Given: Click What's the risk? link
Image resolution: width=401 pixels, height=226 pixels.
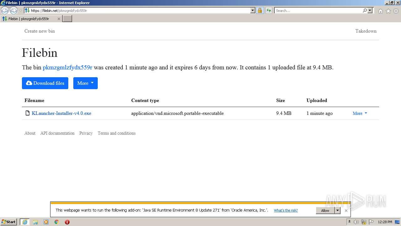Looking at the screenshot, I should 286,210.
